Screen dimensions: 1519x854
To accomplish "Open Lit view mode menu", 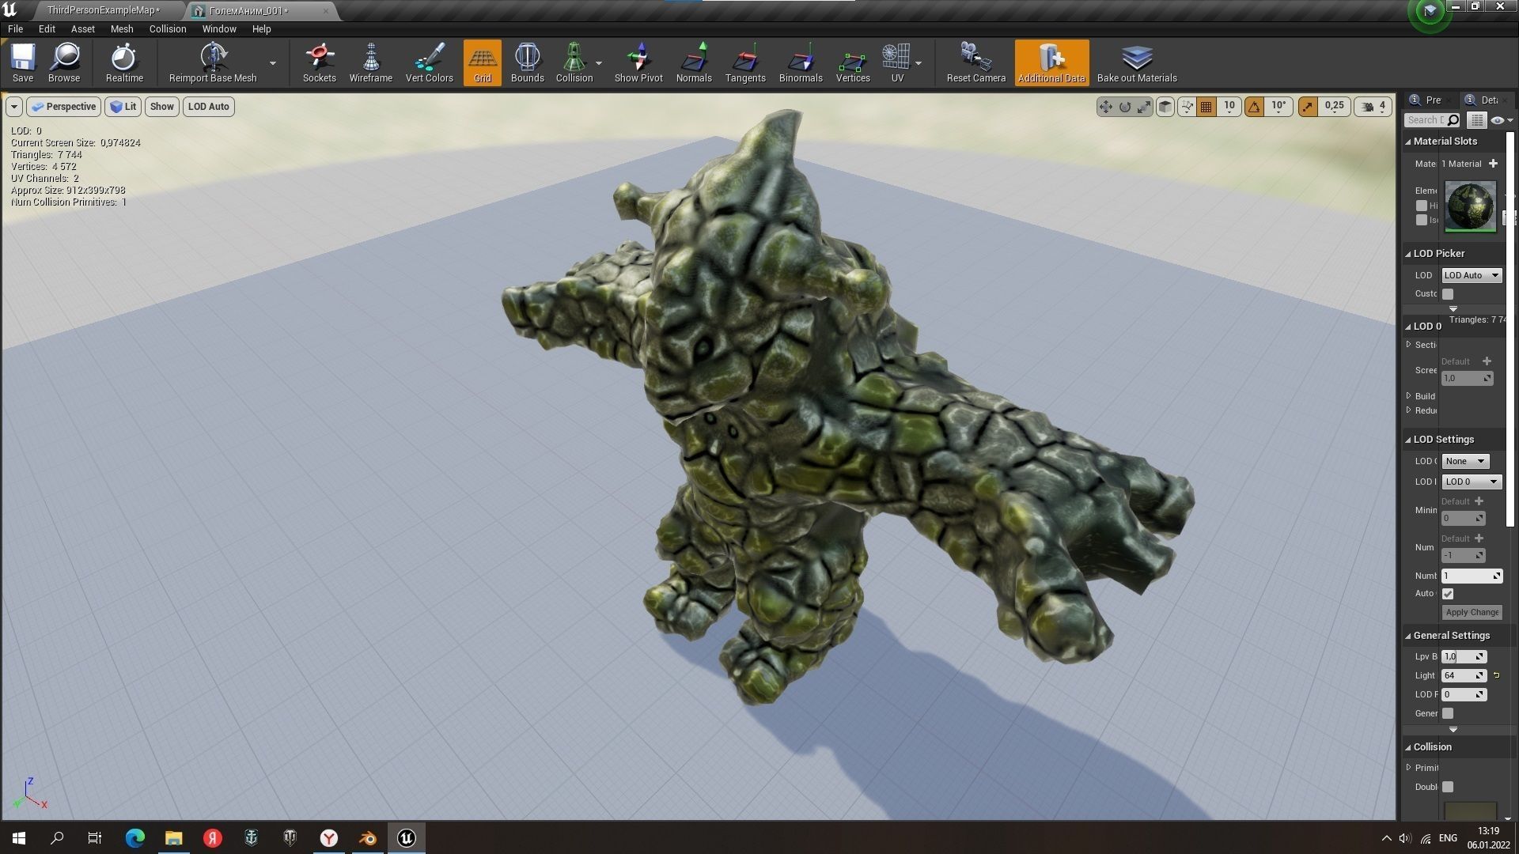I will pos(123,107).
